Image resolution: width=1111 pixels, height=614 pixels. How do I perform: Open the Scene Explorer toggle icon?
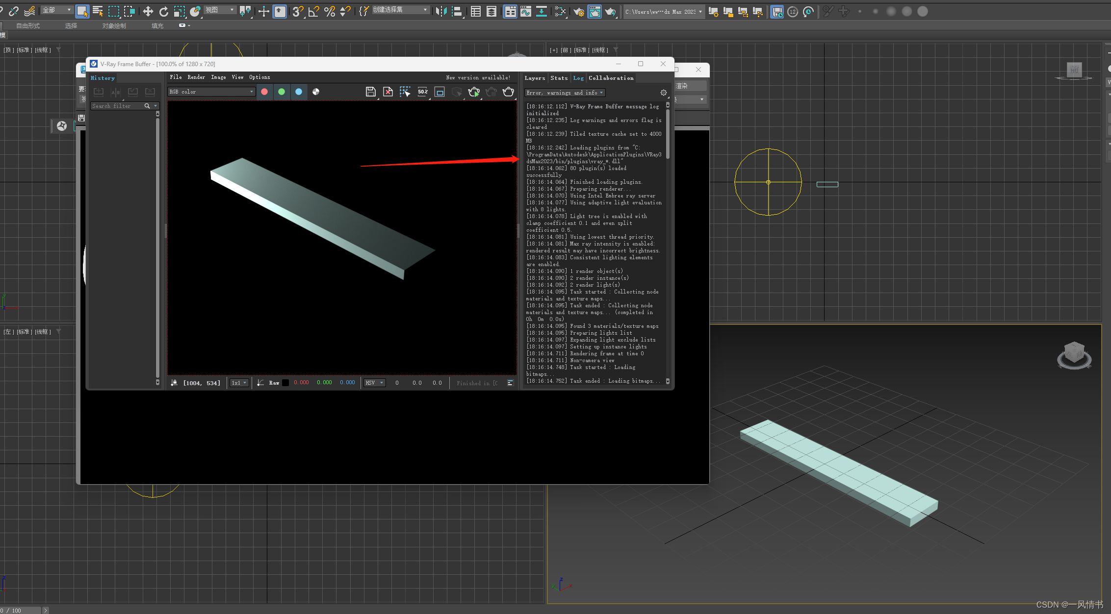(x=475, y=11)
